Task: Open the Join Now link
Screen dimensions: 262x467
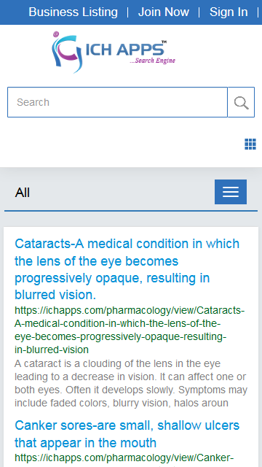Action: [163, 12]
